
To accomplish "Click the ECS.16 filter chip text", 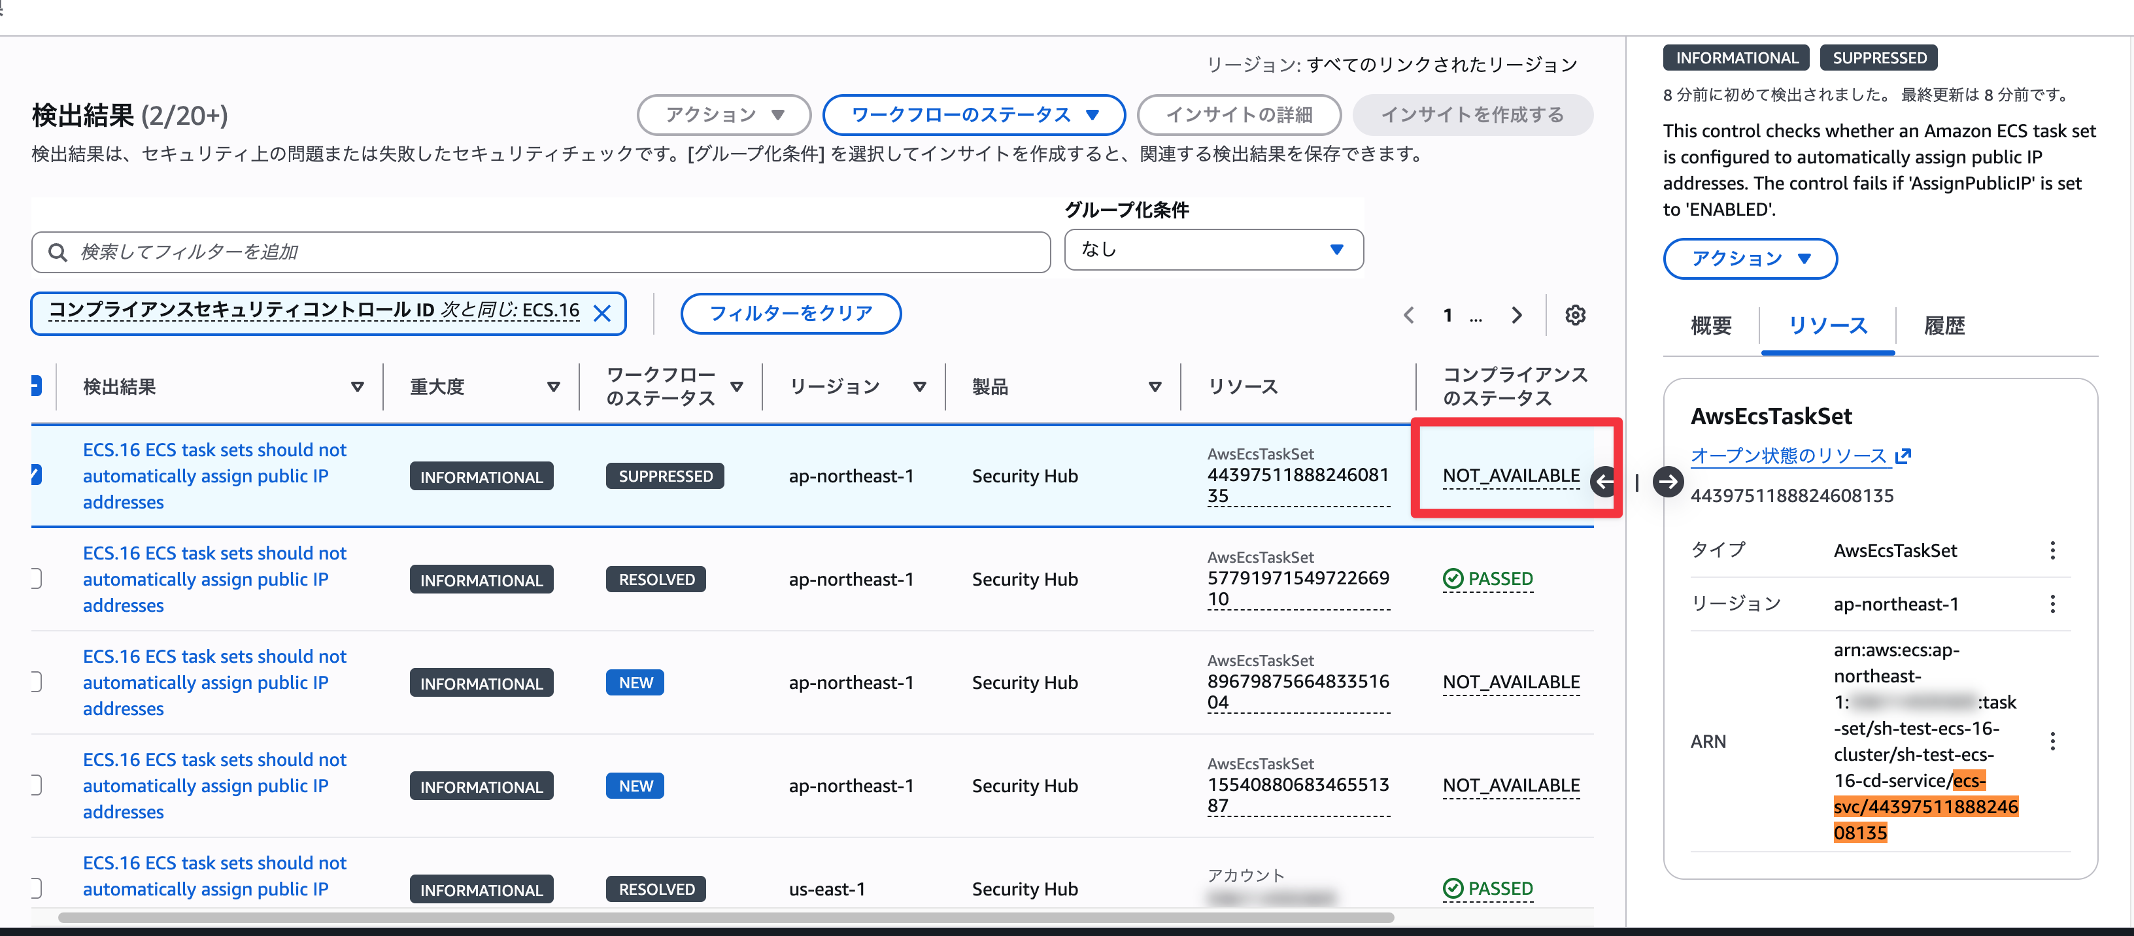I will [x=314, y=310].
